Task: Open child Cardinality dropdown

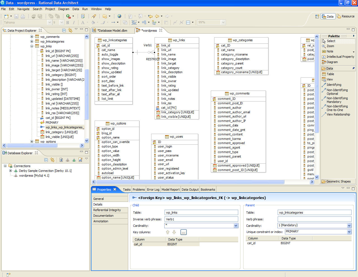Action: tap(236, 226)
